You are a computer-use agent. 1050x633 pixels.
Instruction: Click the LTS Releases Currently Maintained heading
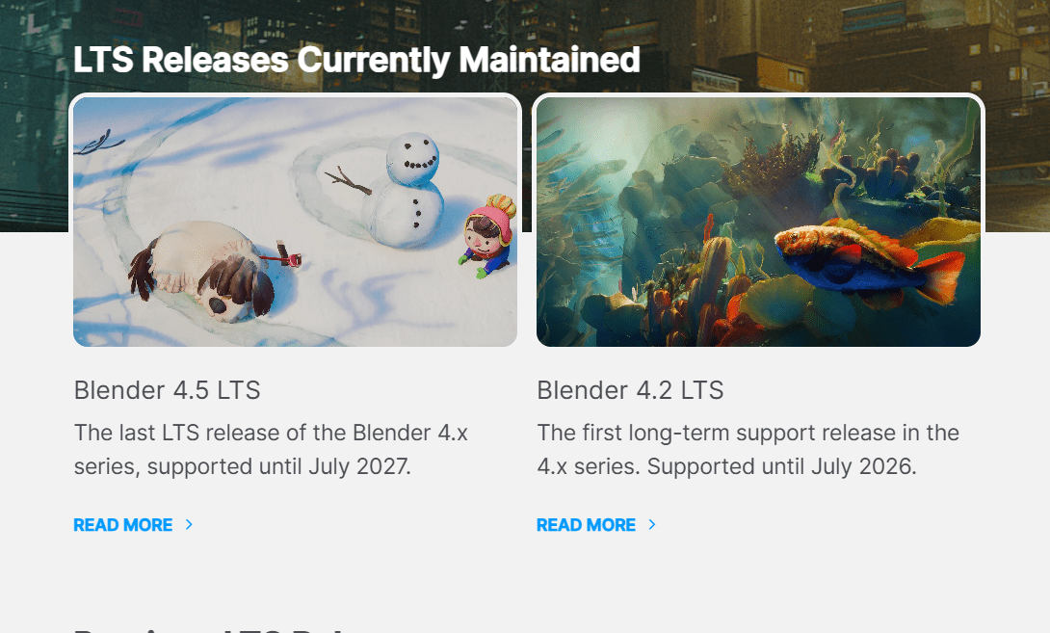click(x=356, y=60)
